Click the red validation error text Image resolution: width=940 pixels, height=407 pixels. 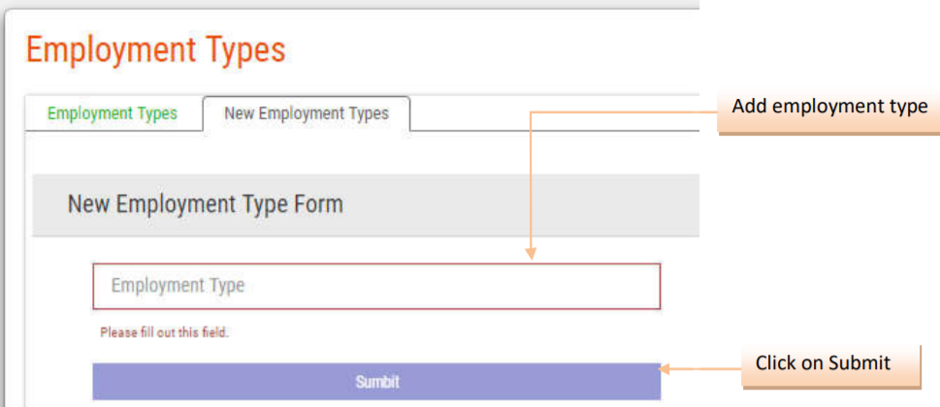[x=164, y=332]
